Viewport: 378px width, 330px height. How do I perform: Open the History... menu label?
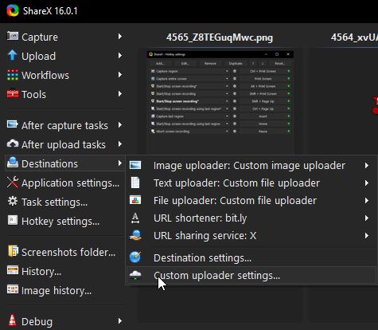[x=41, y=271]
